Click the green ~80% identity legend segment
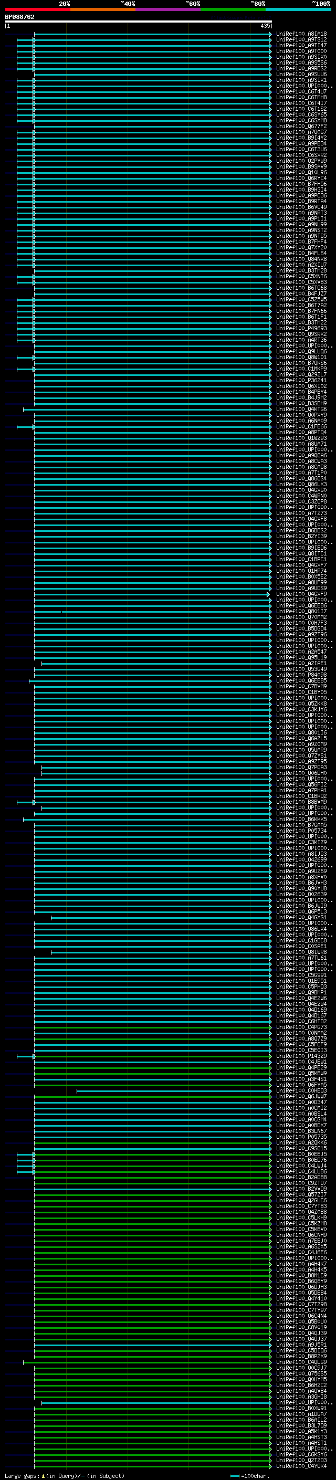Viewport: 336px width, 1480px height. click(x=233, y=9)
